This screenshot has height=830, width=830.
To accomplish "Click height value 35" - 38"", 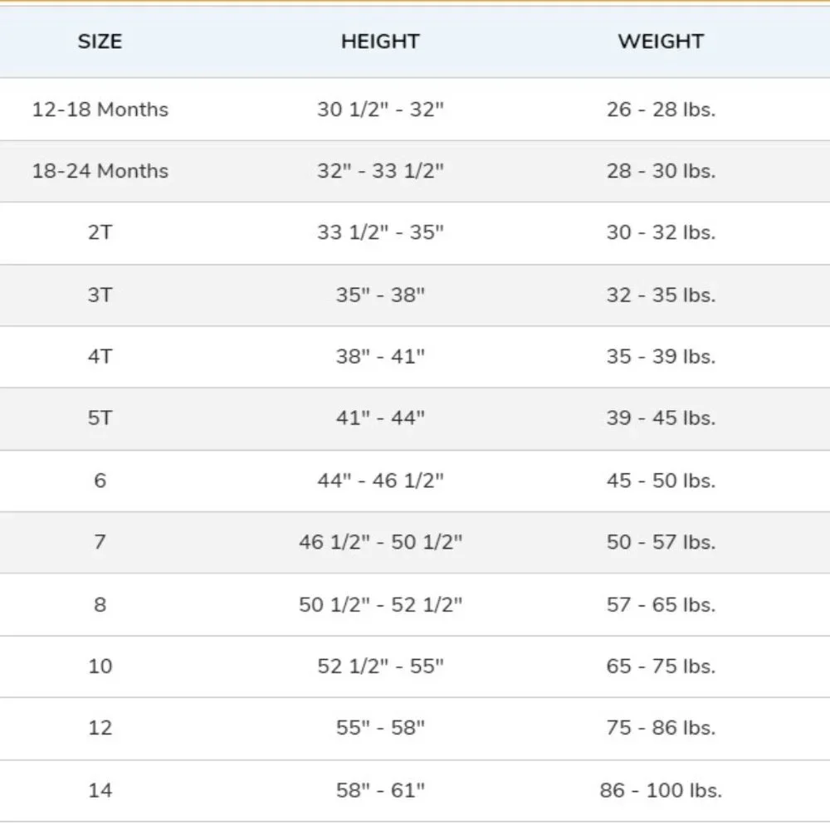I will coord(381,295).
